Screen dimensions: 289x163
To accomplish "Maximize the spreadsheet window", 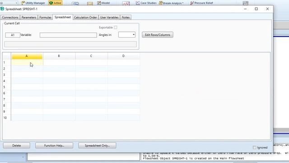I will 256,9.
